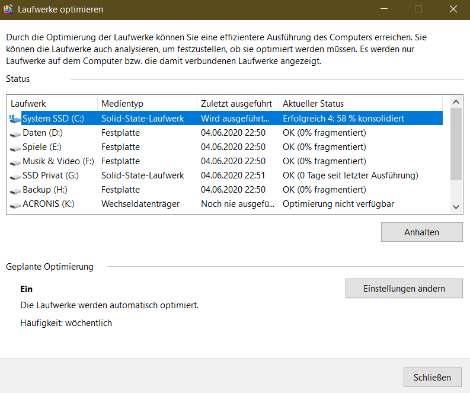Click the Schließen button
This screenshot has height=393, width=470.
tap(432, 377)
